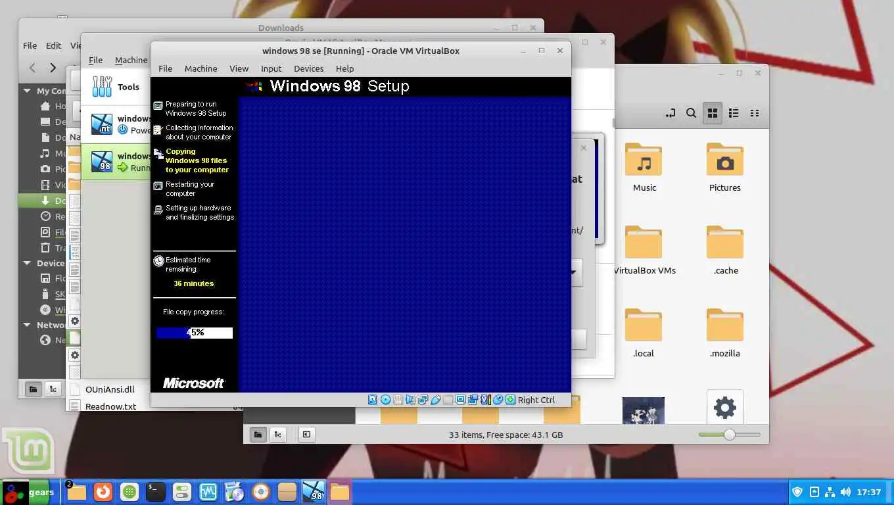The width and height of the screenshot is (894, 505).
Task: Open Edit menu in Downloads file manager
Action: coord(53,45)
